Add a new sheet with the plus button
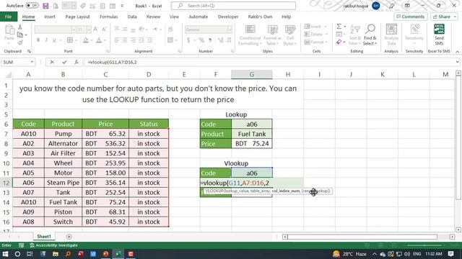 point(69,237)
